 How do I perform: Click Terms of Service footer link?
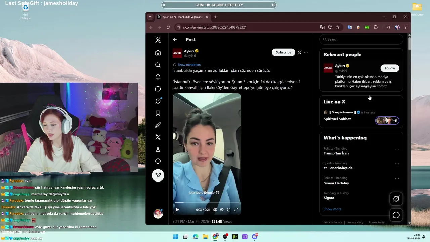(333, 222)
